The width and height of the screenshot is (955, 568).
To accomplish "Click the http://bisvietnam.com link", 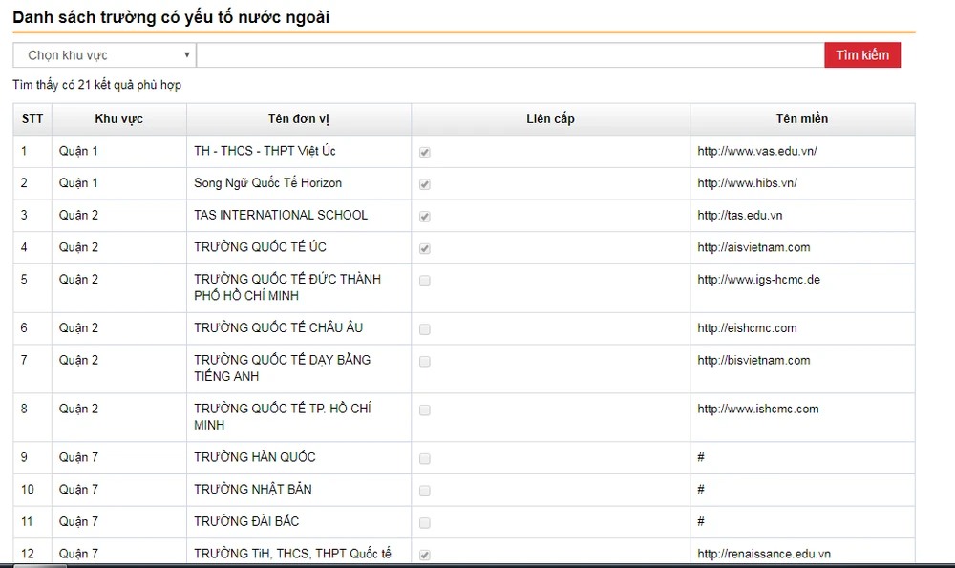I will coord(753,360).
